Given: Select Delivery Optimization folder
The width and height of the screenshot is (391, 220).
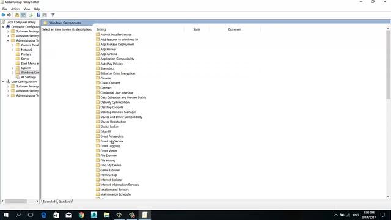Looking at the screenshot, I should point(115,102).
